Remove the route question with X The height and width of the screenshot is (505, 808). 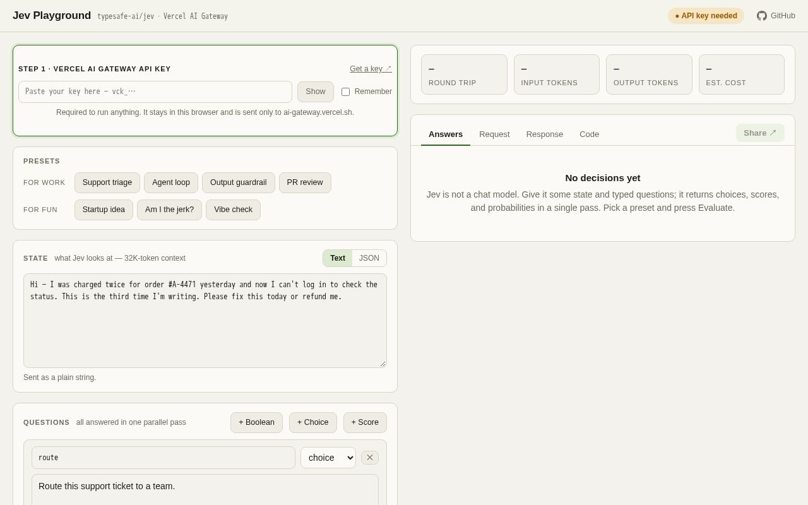click(370, 458)
